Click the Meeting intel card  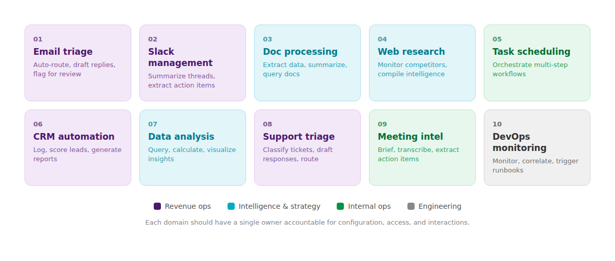[x=422, y=147]
